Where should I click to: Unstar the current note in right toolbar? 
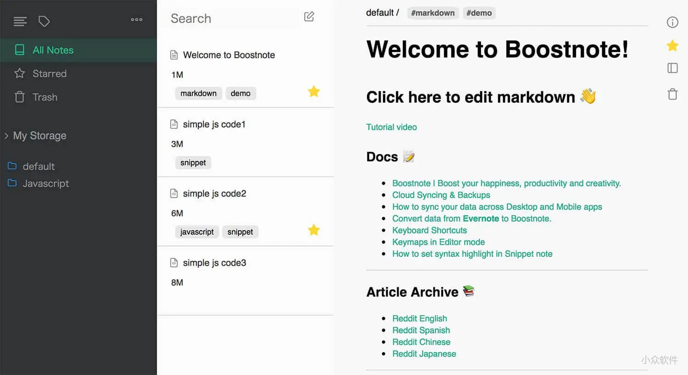click(x=672, y=45)
